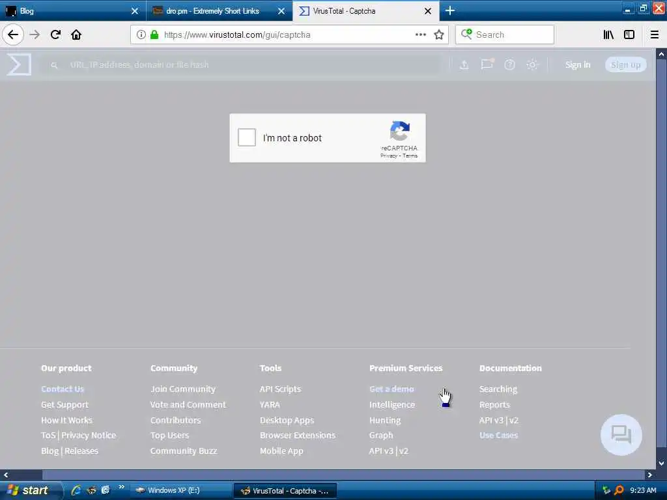Open Top Users link
The width and height of the screenshot is (667, 500).
tap(170, 436)
